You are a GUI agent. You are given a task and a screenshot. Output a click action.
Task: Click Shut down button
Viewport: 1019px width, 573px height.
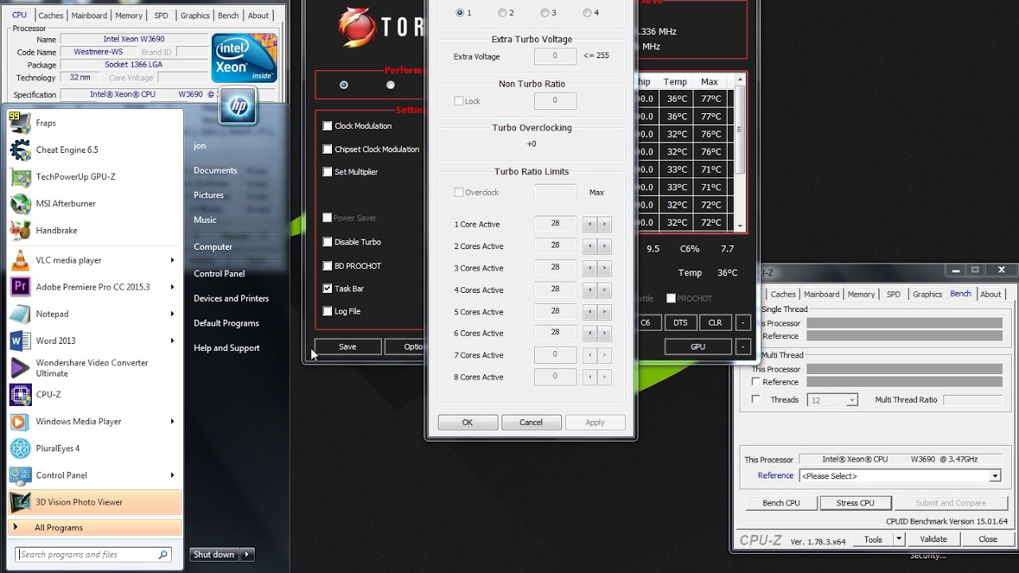coord(214,555)
